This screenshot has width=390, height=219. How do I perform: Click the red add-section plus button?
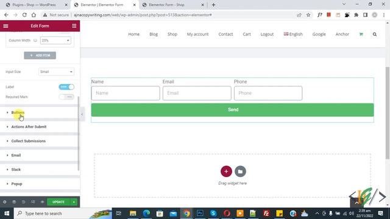pos(226,172)
